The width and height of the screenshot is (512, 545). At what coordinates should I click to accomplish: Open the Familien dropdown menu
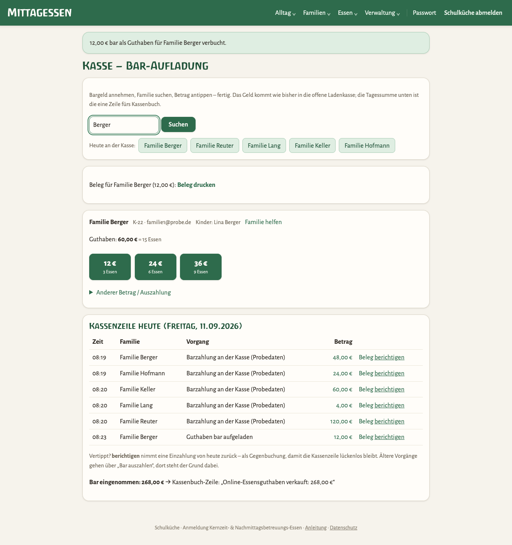coord(317,13)
